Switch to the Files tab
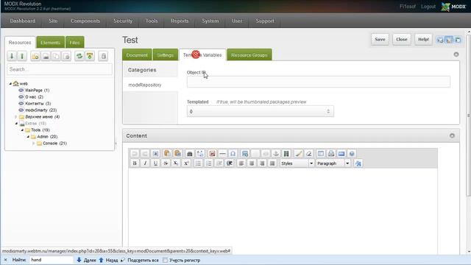Screen dimensions: 471x265 (x=75, y=43)
